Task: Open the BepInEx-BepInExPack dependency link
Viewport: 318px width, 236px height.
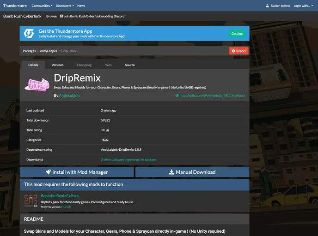Action: [60, 196]
